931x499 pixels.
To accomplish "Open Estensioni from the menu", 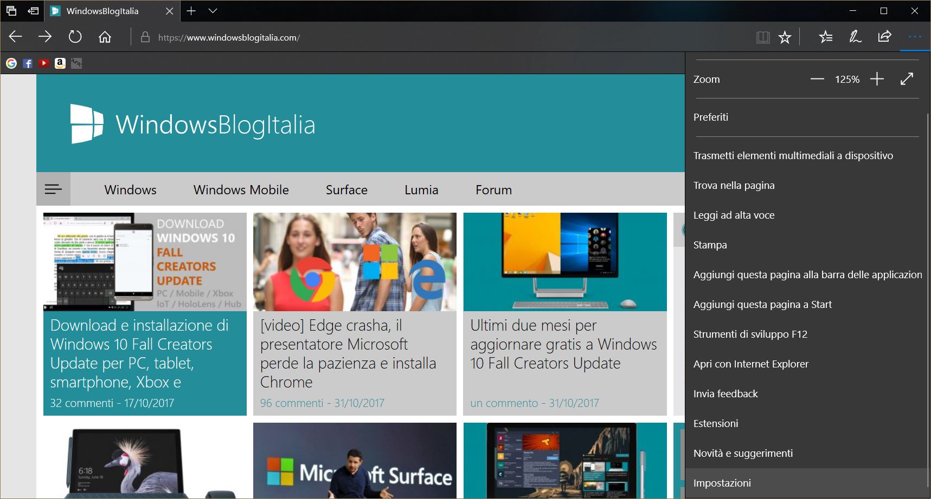I will coord(807,423).
